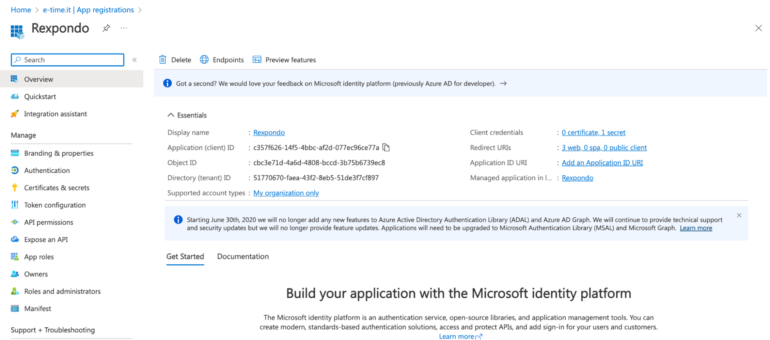
Task: Click Learn more in the ADAL notice
Action: click(696, 228)
